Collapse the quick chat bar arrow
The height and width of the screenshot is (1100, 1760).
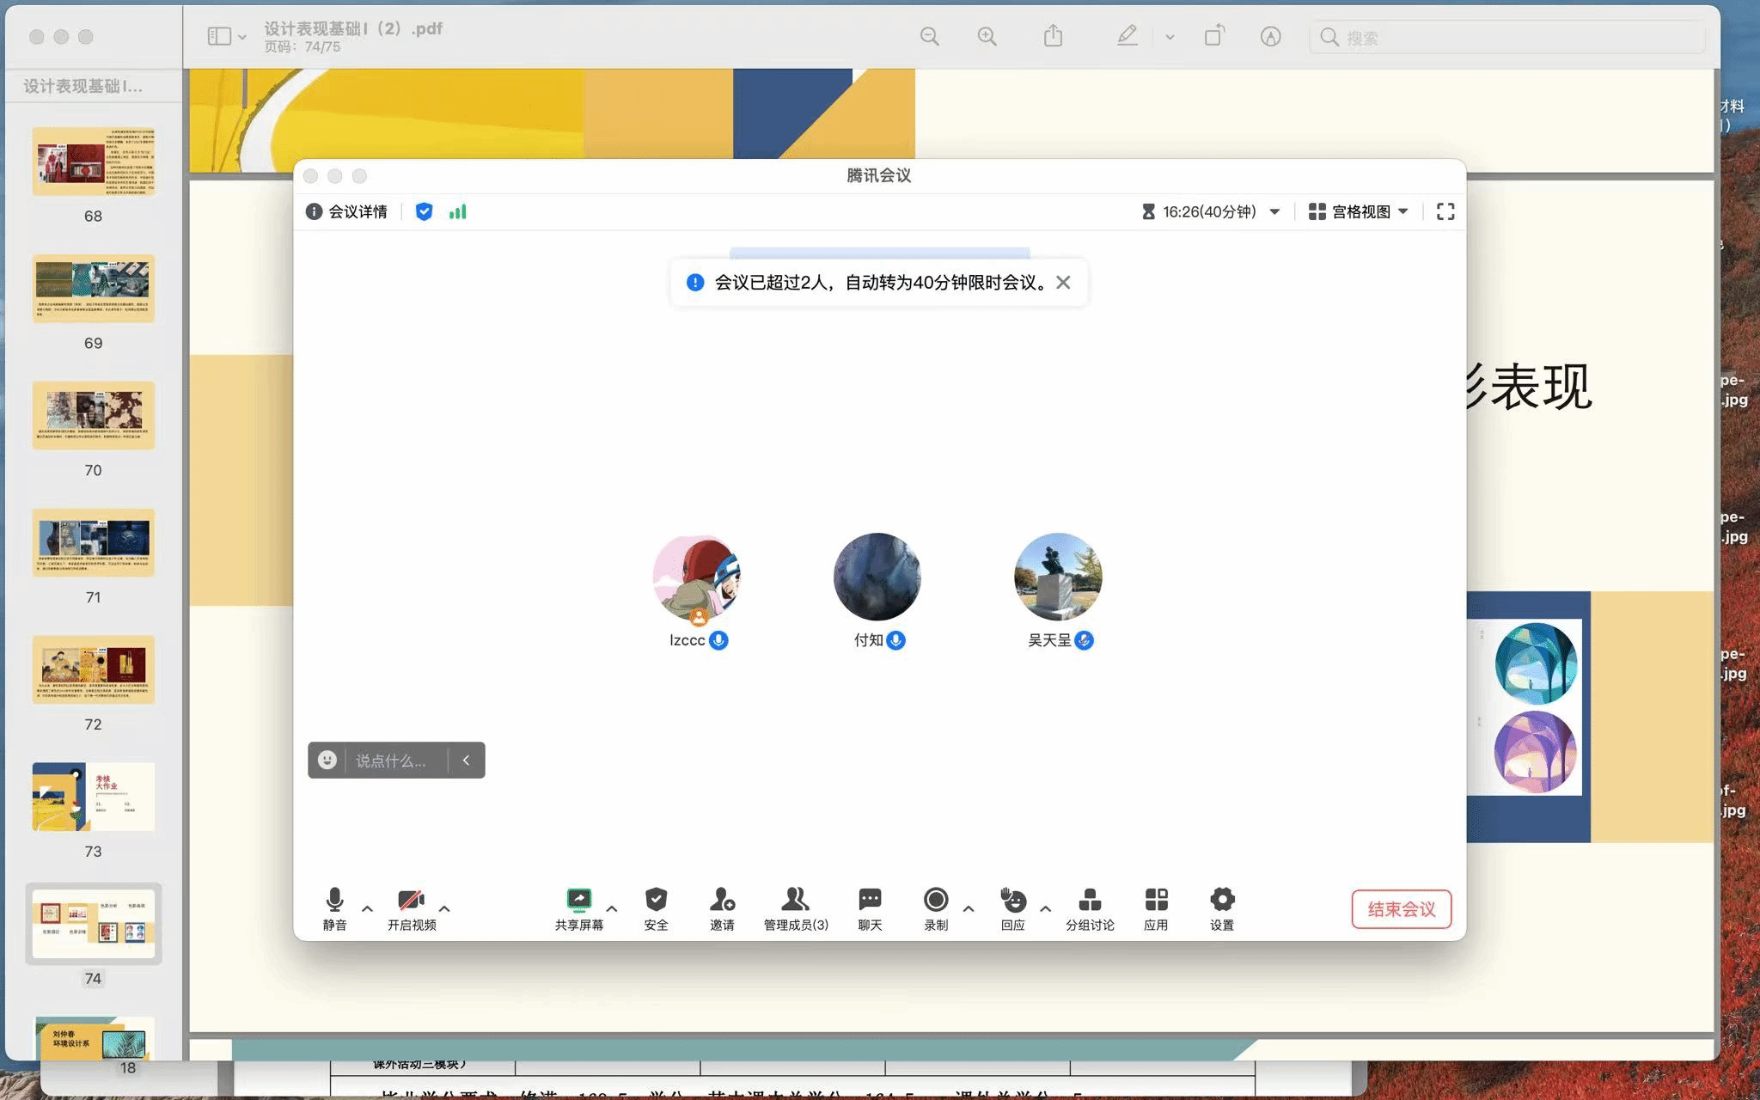(467, 760)
